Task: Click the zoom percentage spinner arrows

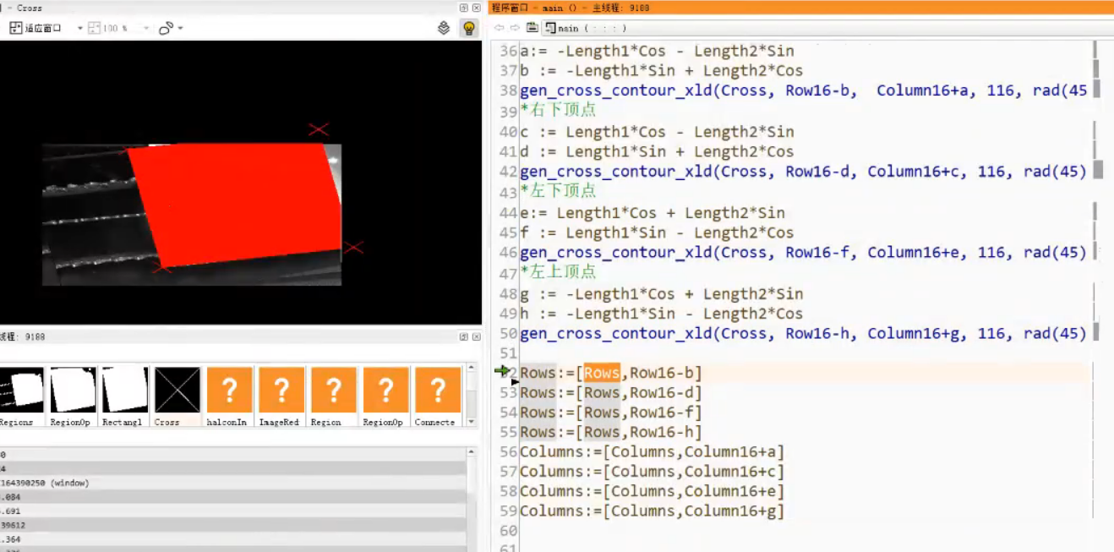Action: click(145, 28)
